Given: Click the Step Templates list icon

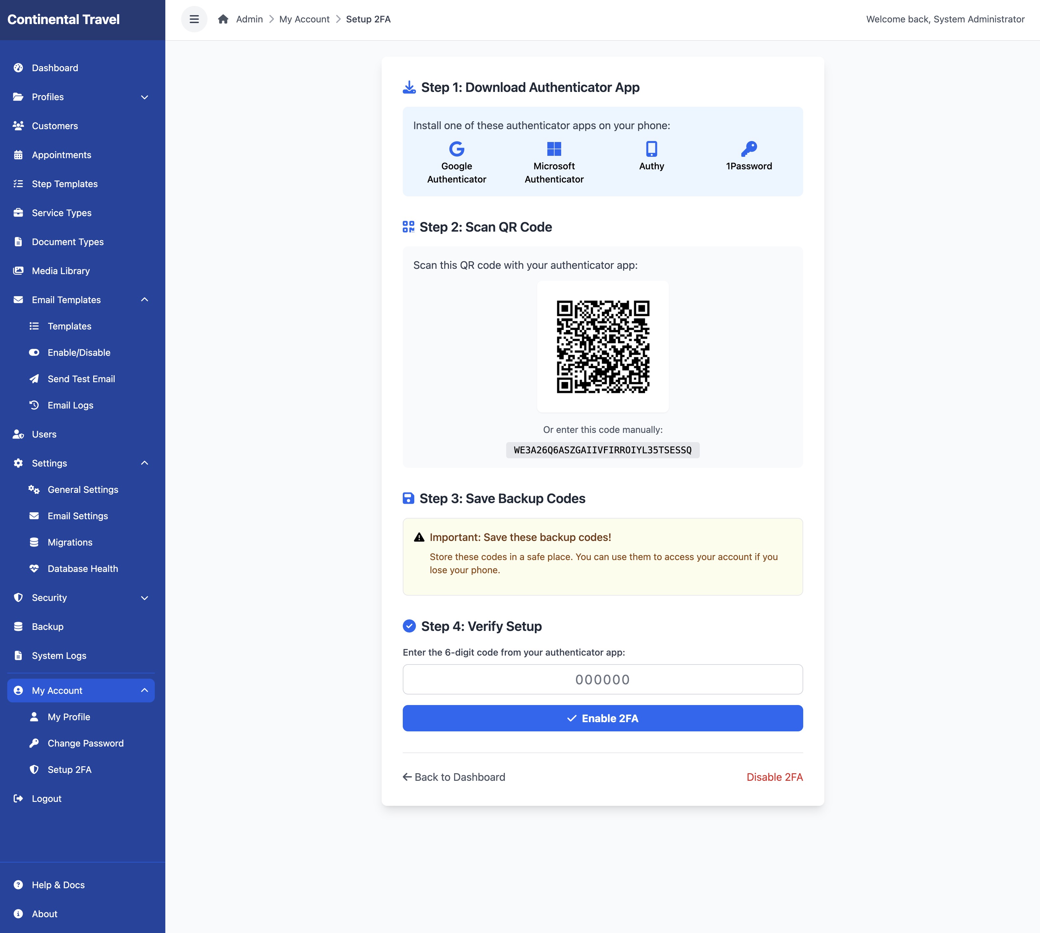Looking at the screenshot, I should point(18,184).
